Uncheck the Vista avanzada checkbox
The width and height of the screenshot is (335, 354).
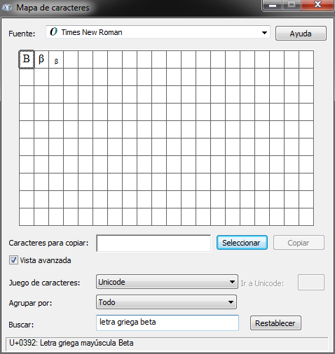coord(13,260)
